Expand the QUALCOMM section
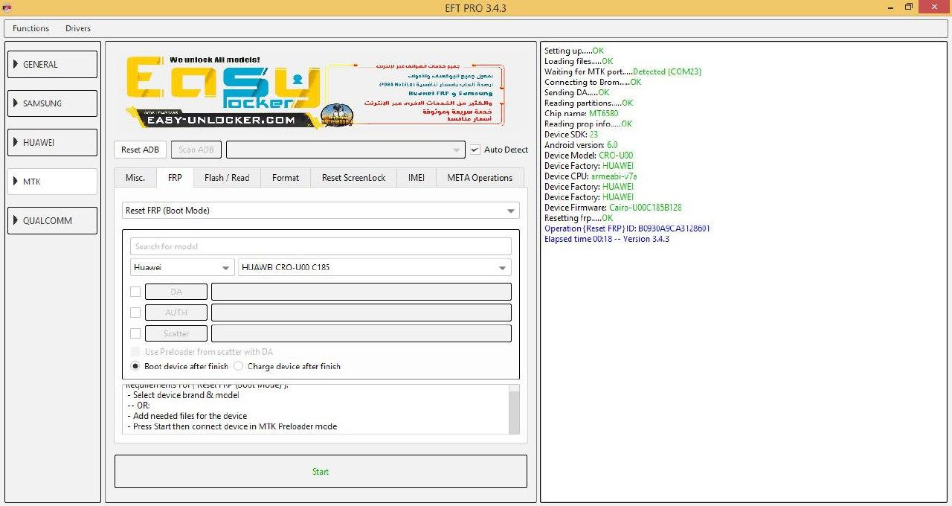Screen dimensions: 952x506 click(52, 220)
